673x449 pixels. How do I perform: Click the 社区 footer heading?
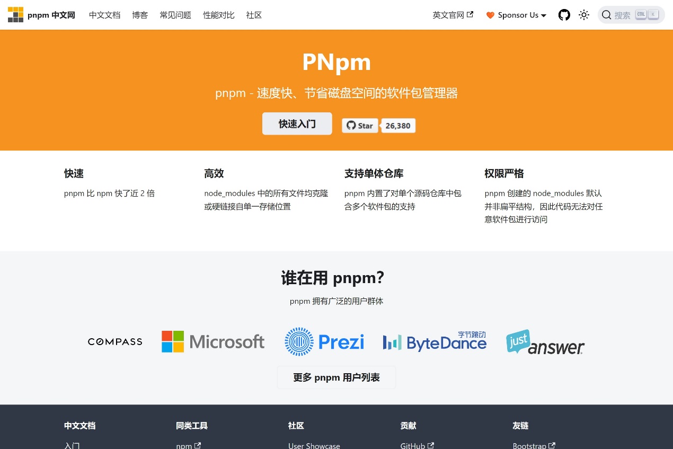296,426
